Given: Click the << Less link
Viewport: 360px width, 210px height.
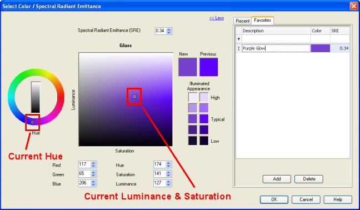Looking at the screenshot, I should (x=217, y=18).
